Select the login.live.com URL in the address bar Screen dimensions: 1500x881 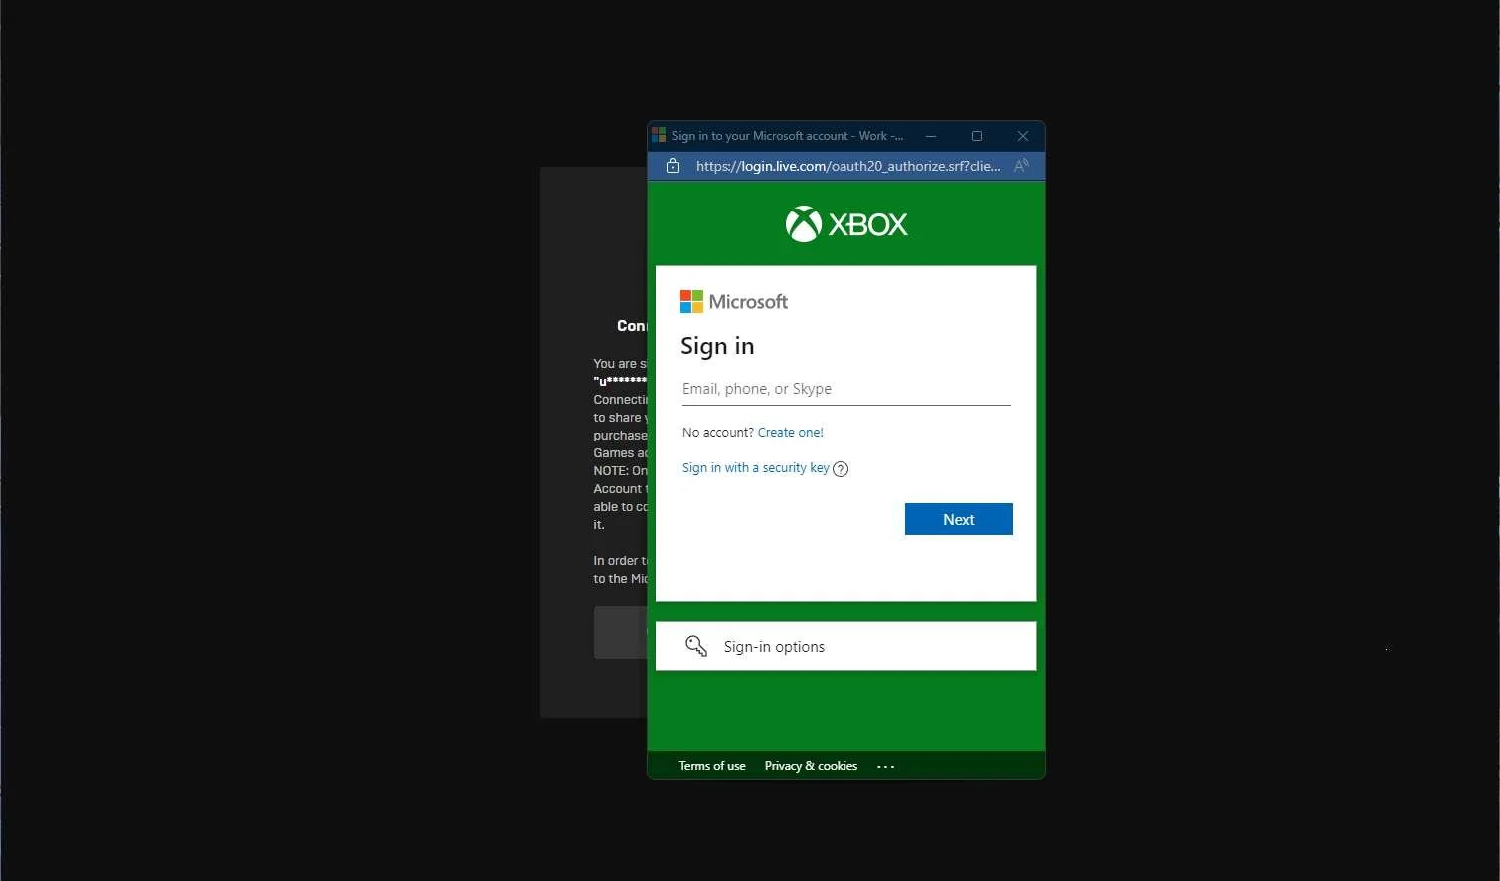tap(848, 166)
